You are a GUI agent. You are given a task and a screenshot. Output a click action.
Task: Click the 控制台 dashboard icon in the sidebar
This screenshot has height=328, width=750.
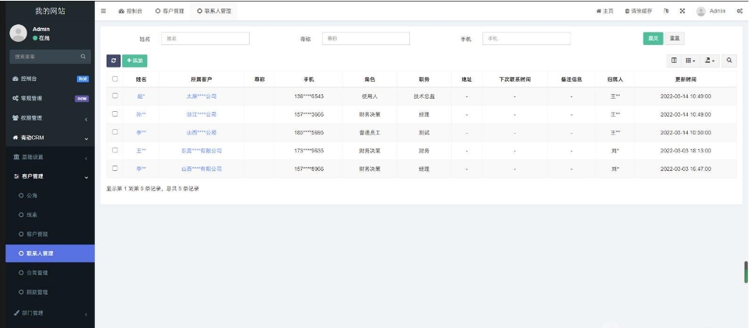pyautogui.click(x=16, y=79)
